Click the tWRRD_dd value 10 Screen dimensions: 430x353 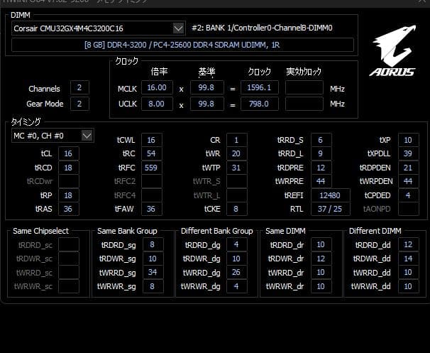(408, 272)
